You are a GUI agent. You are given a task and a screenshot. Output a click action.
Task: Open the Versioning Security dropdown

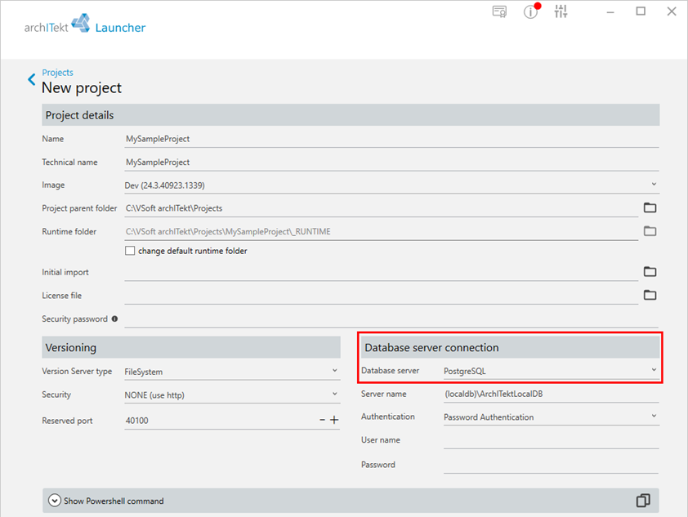[x=232, y=394]
